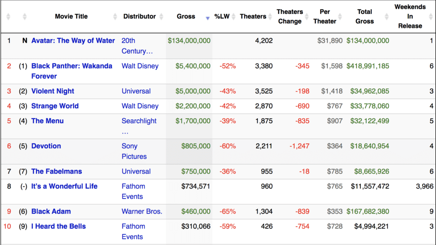Open Searchlight distributor link
436x245 pixels.
click(139, 126)
